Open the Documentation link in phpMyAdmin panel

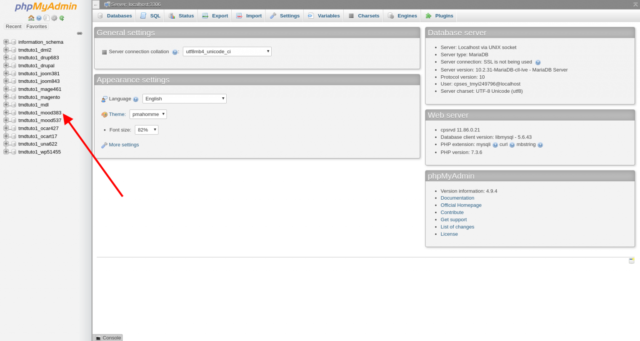tap(457, 198)
